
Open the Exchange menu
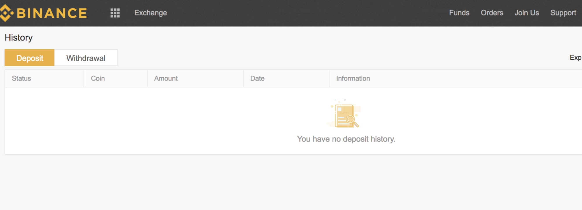click(151, 13)
